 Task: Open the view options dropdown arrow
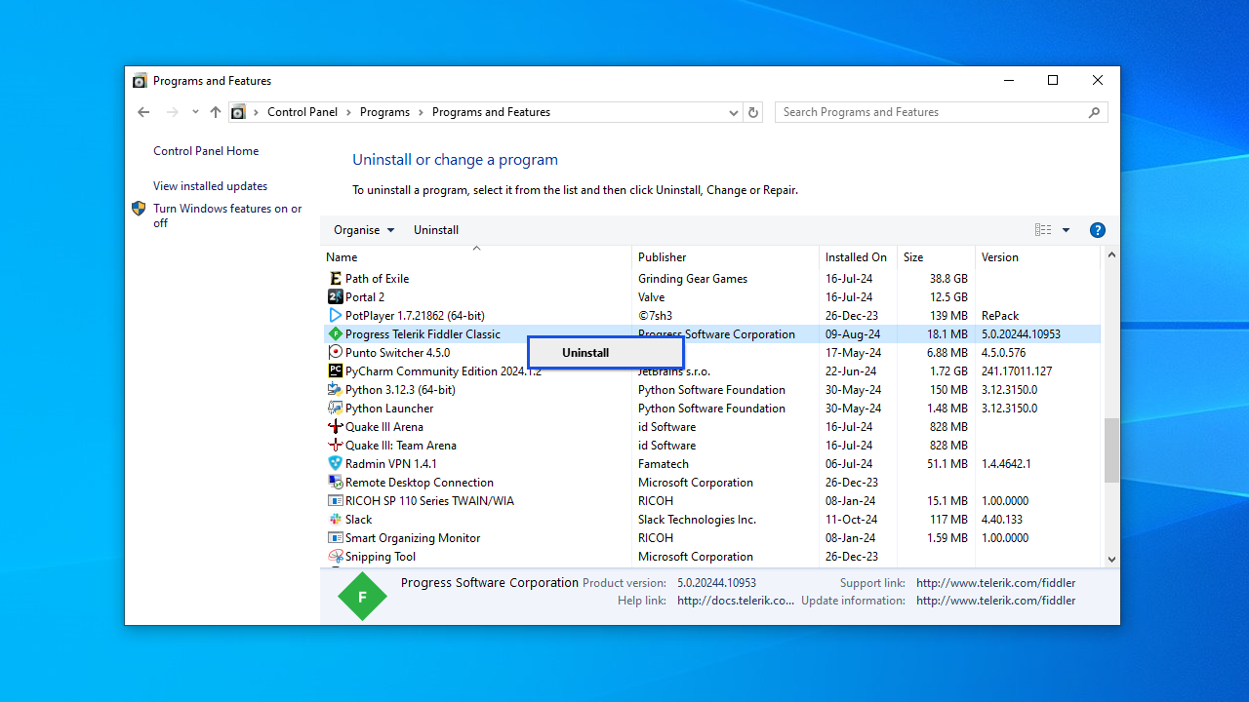tap(1066, 230)
